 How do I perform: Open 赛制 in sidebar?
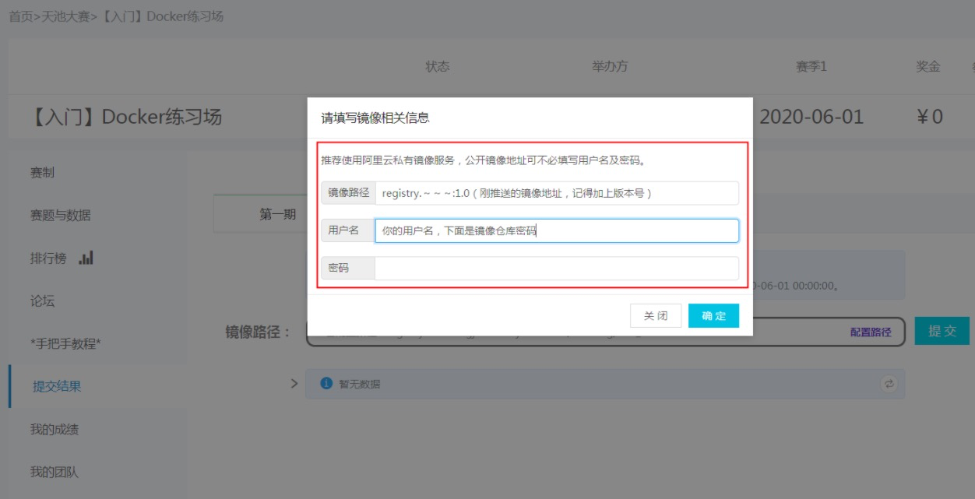42,173
